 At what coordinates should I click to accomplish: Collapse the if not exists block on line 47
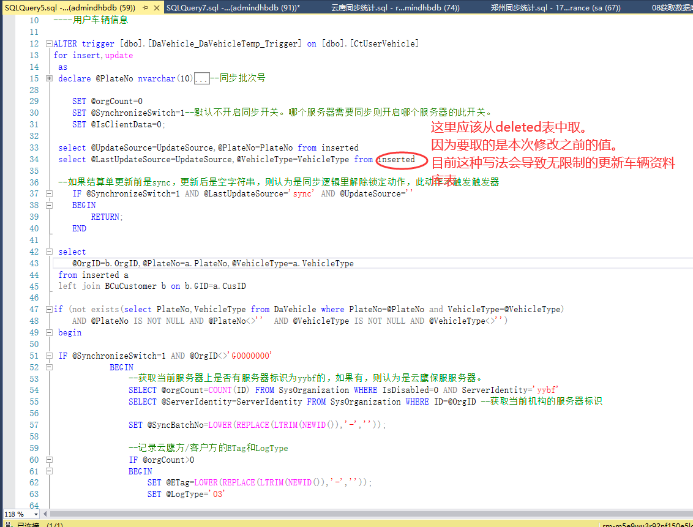pyautogui.click(x=49, y=310)
